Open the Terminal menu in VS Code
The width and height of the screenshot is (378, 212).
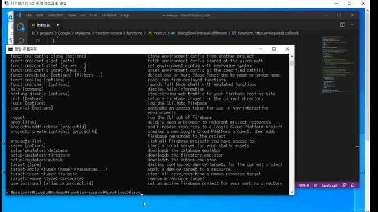click(109, 15)
